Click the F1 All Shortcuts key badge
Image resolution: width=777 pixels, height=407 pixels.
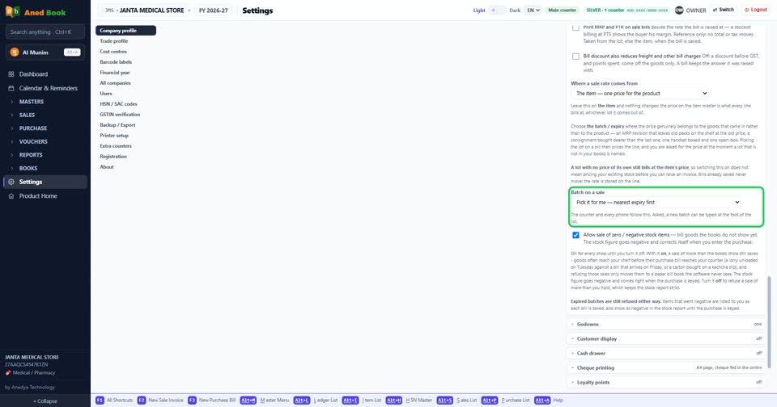(x=100, y=400)
